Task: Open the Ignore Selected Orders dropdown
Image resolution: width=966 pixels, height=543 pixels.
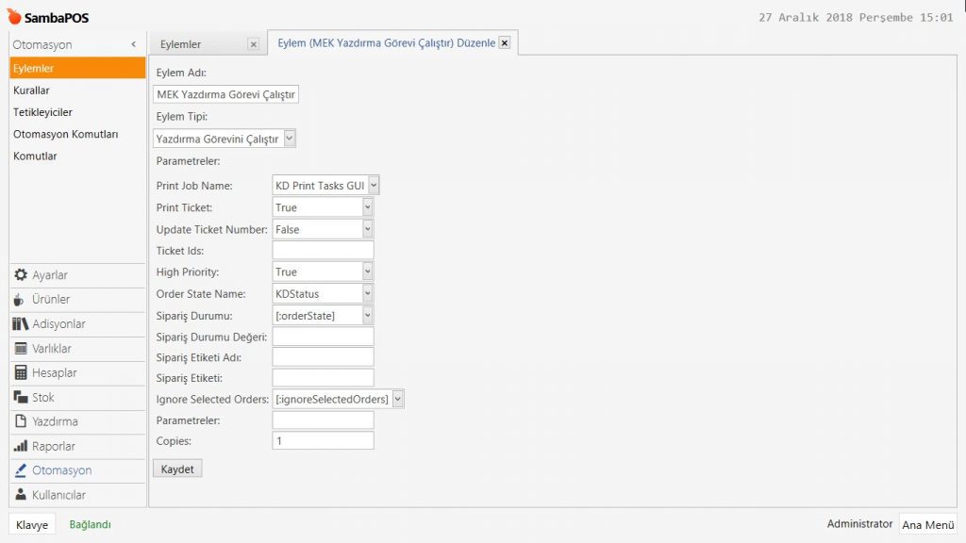Action: tap(397, 400)
